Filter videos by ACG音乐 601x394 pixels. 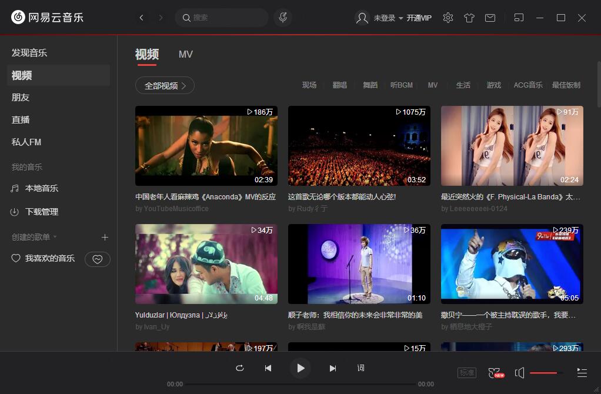[x=528, y=85]
